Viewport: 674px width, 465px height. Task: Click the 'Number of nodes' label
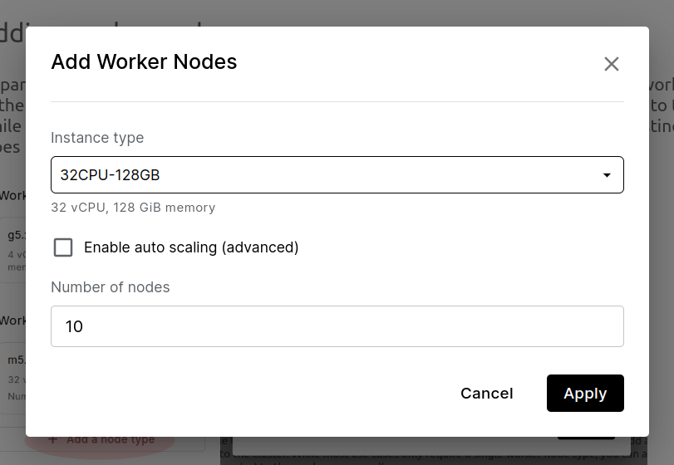(110, 287)
